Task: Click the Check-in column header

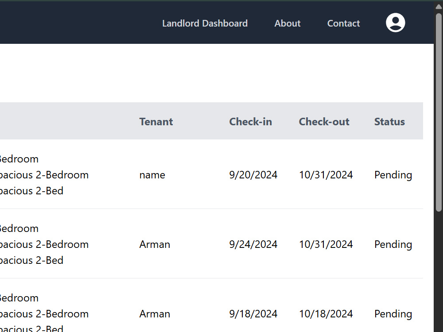Action: [x=250, y=122]
